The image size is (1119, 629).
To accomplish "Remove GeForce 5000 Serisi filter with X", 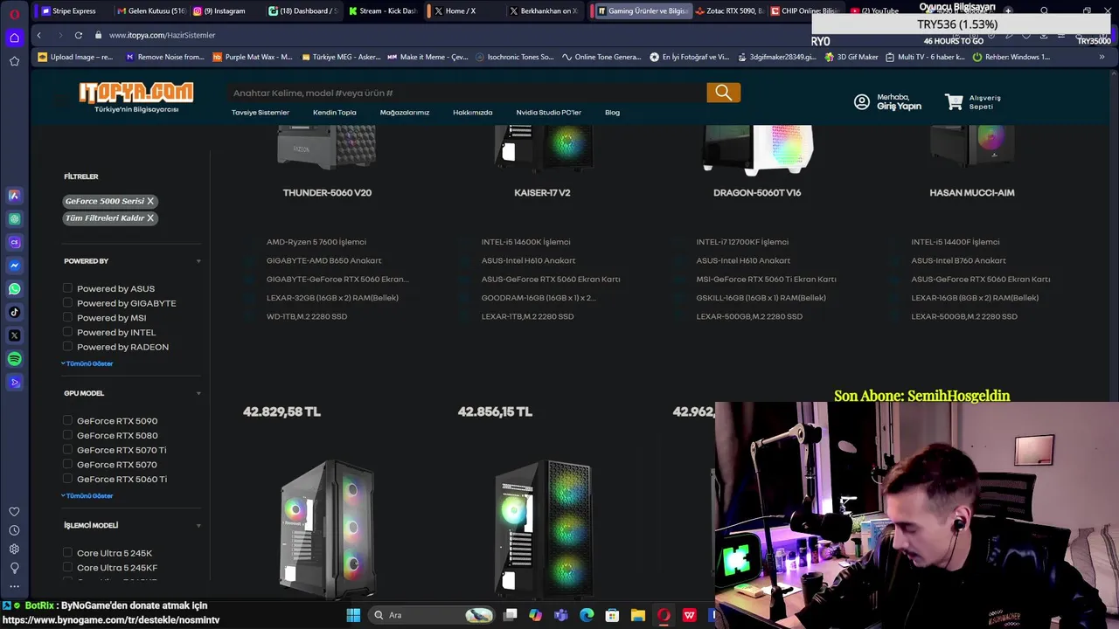I will 150,201.
